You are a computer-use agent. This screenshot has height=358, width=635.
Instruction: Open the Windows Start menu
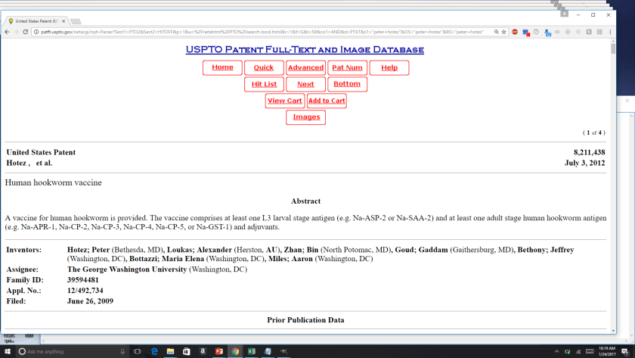[8, 351]
